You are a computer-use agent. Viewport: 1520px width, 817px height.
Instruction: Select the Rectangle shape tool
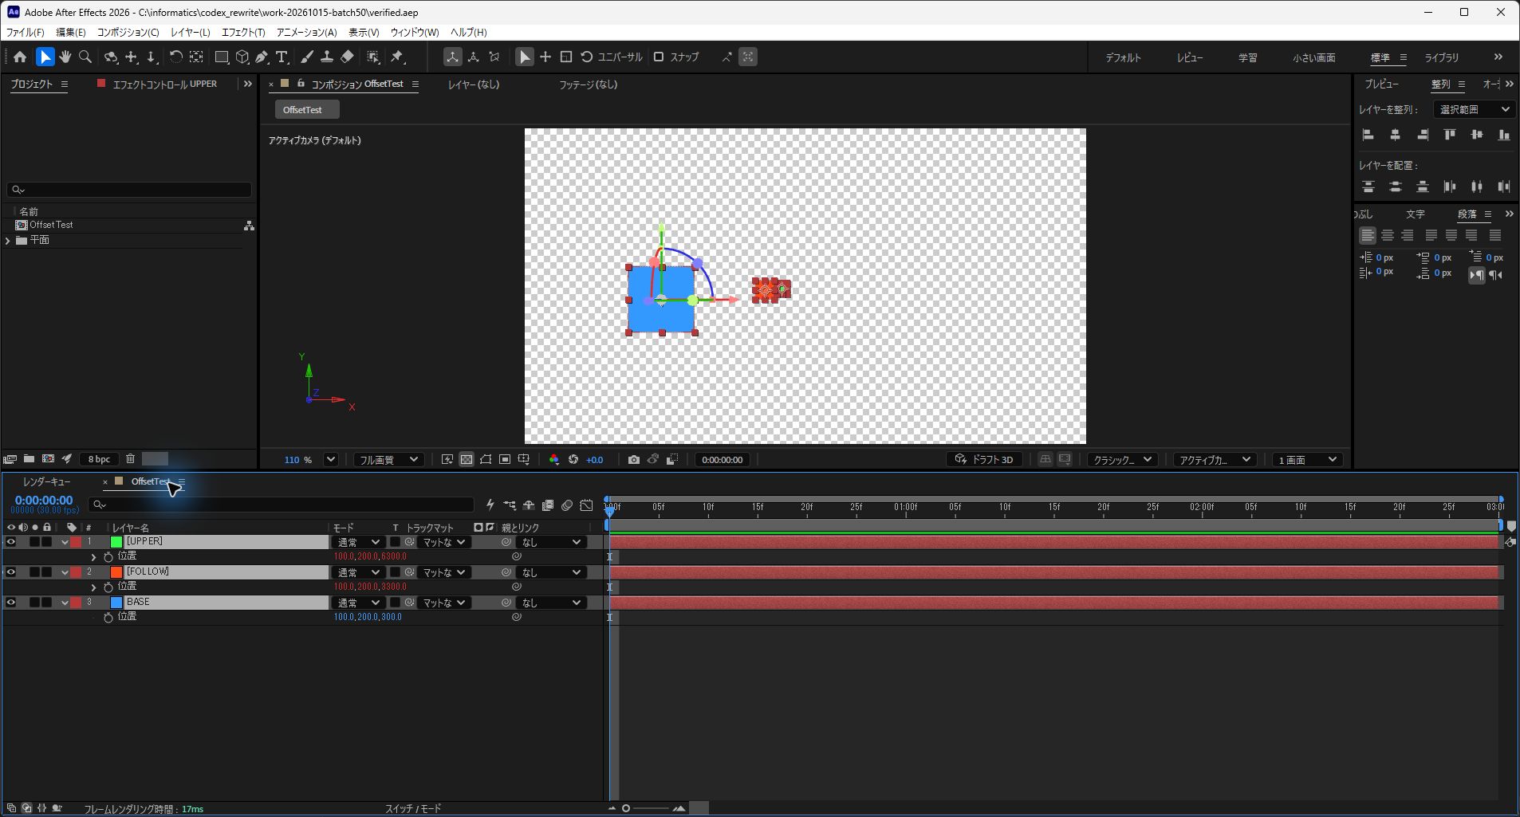(222, 57)
